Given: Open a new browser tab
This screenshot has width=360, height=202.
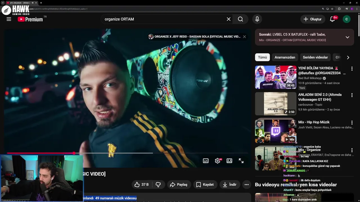Looking at the screenshot, I should coord(41,3).
